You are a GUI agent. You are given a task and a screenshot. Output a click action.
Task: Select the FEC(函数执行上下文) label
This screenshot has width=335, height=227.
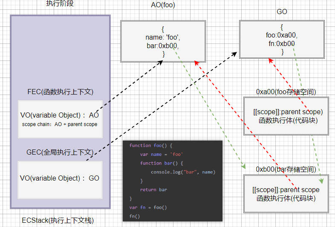pyautogui.click(x=61, y=92)
